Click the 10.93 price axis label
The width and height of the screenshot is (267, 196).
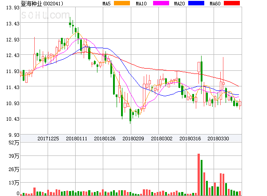click(13, 103)
